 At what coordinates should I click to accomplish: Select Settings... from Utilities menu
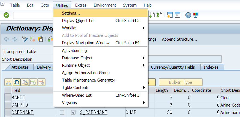(71, 13)
